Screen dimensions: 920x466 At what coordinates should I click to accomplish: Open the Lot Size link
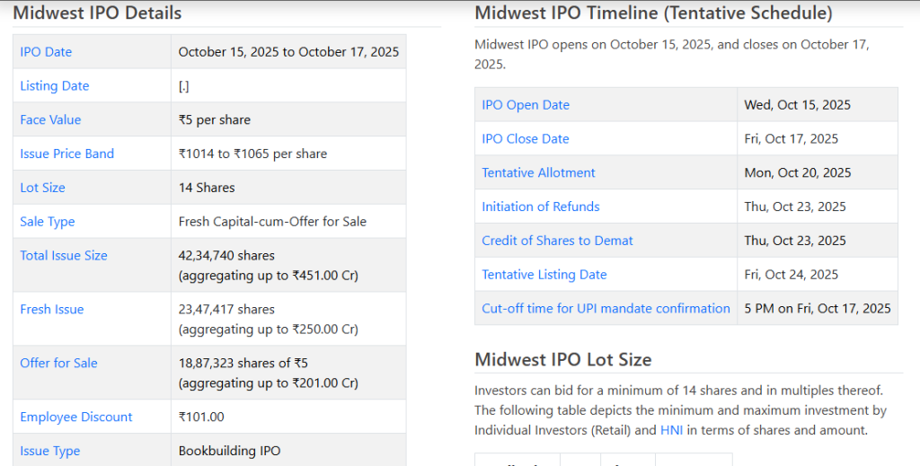coord(42,188)
